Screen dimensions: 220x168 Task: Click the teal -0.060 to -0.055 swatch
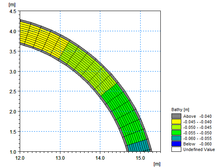(176, 138)
